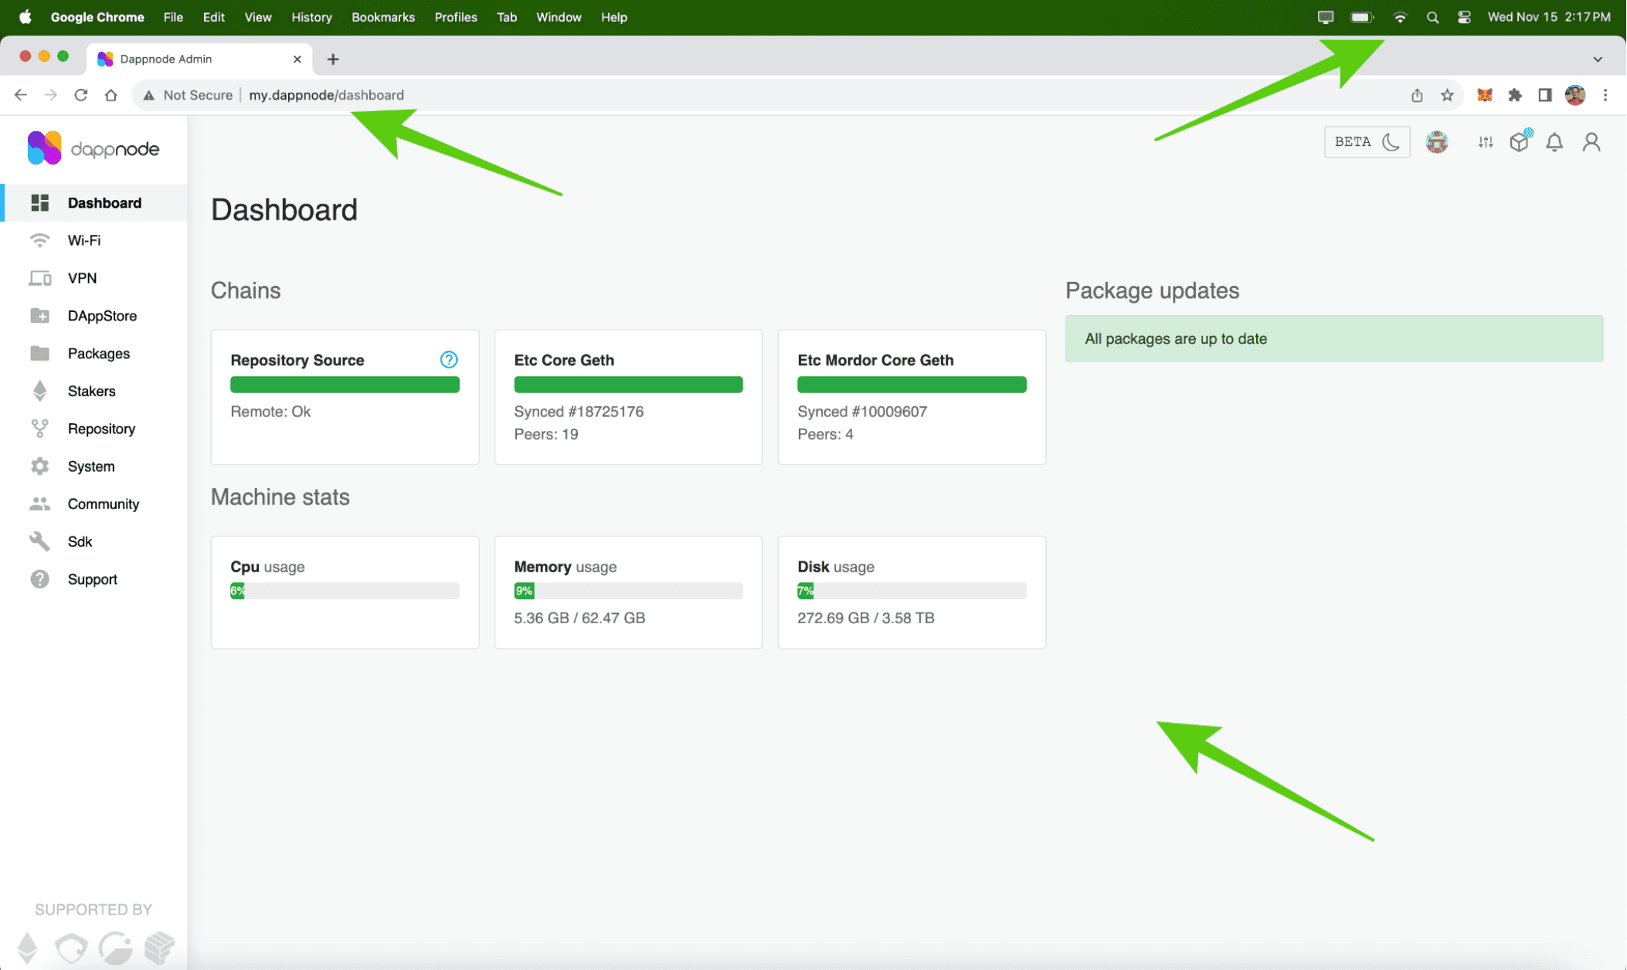
Task: View notifications via the bell icon
Action: pos(1555,142)
